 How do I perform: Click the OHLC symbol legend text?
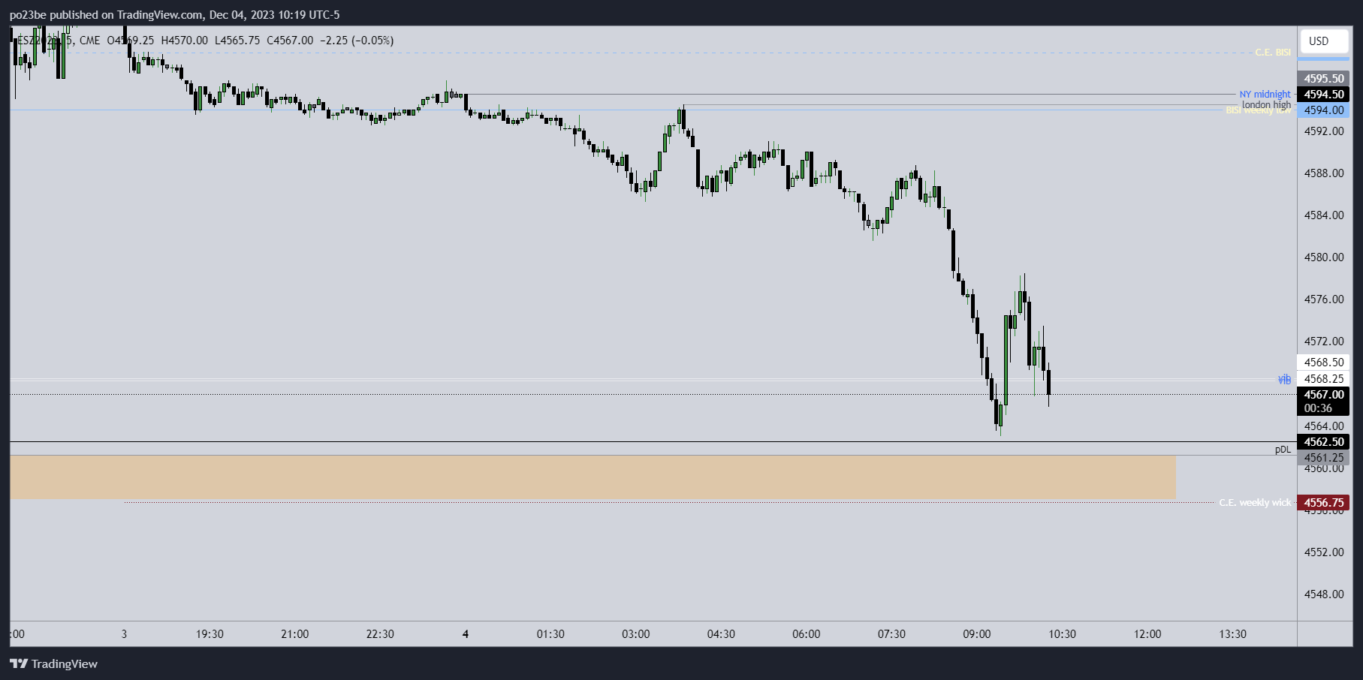tap(205, 41)
